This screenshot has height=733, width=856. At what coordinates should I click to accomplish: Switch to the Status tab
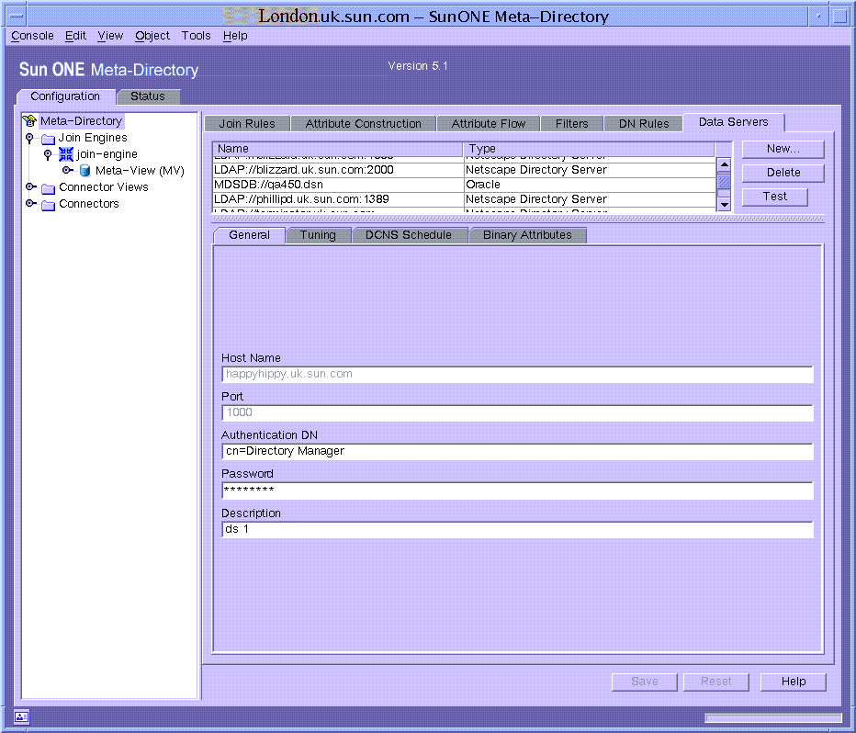[147, 96]
